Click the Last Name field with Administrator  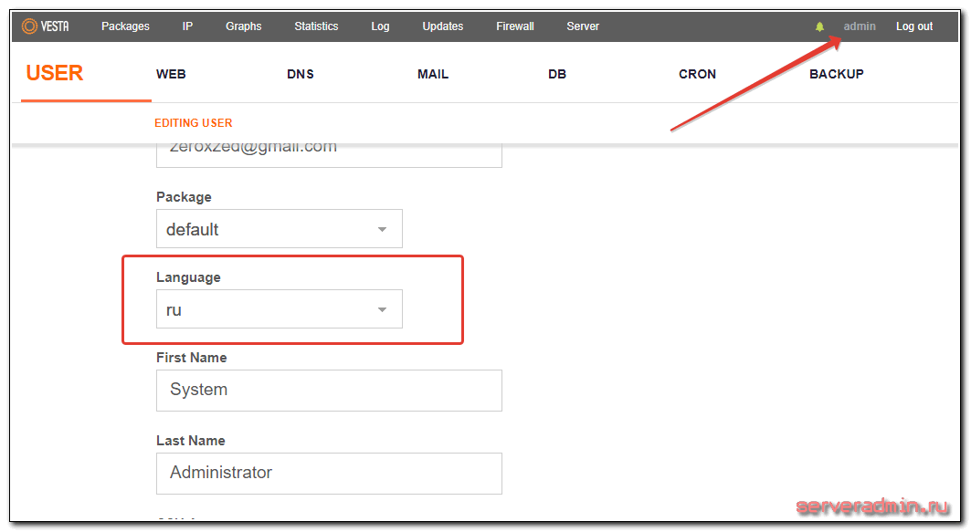(x=329, y=474)
